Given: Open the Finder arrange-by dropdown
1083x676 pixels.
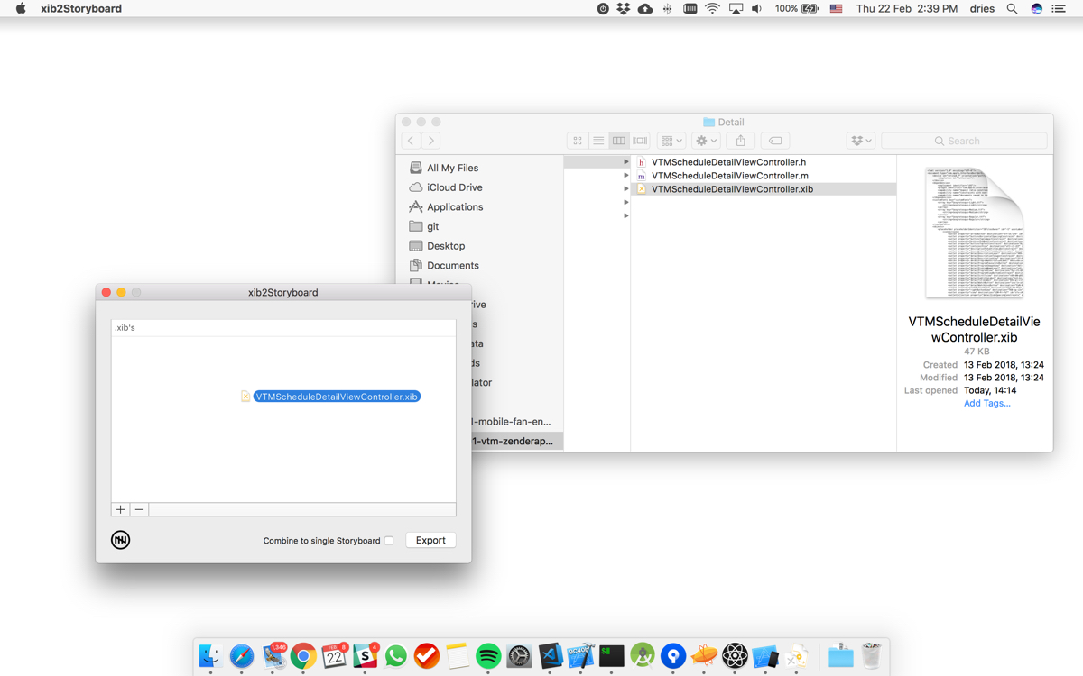Looking at the screenshot, I should pos(671,141).
